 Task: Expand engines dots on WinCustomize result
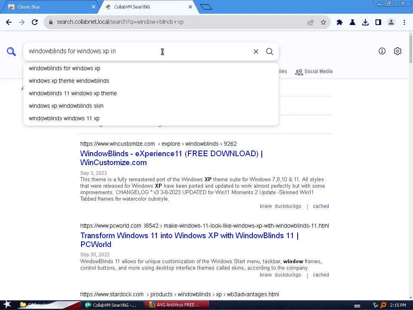coord(307,207)
